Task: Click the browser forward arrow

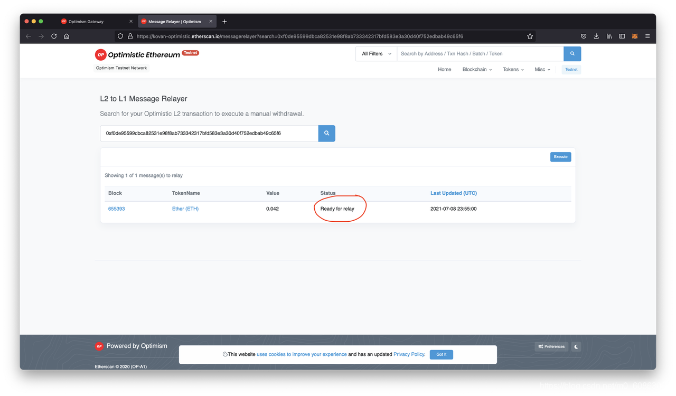Action: (x=41, y=36)
